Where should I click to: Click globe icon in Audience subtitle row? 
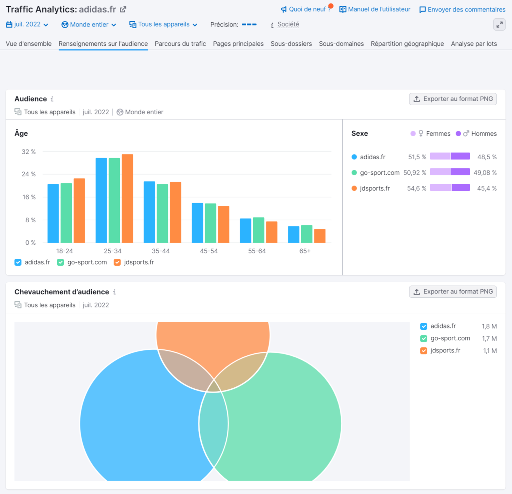(x=120, y=112)
